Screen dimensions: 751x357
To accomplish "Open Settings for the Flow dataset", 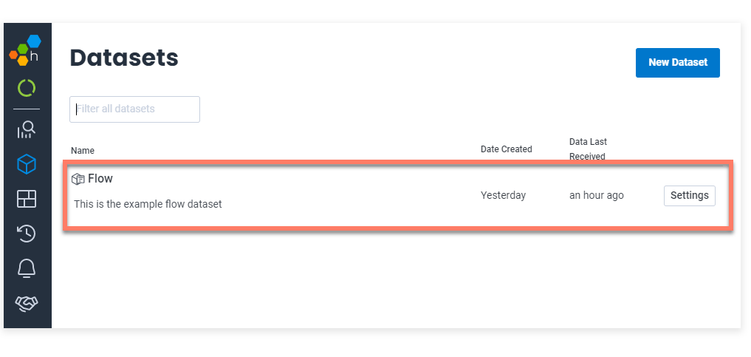I will [689, 196].
